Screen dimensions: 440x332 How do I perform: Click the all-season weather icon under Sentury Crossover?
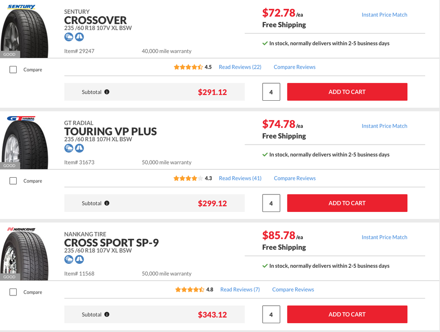point(69,37)
